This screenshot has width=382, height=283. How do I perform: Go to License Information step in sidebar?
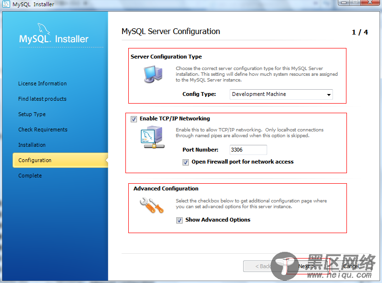tap(42, 83)
